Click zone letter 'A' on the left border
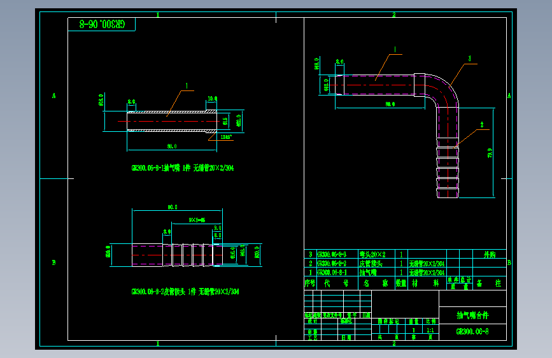552x358 pixels. 54,96
